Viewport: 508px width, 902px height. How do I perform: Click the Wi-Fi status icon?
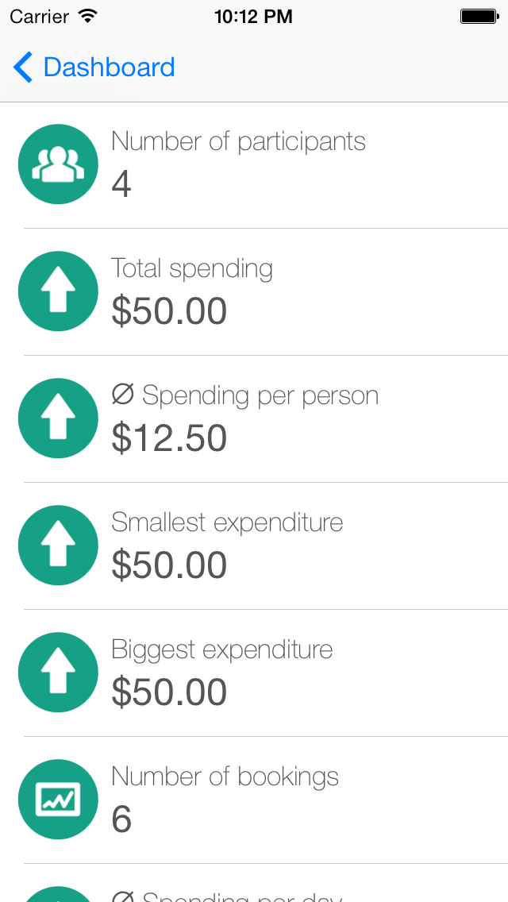point(88,16)
